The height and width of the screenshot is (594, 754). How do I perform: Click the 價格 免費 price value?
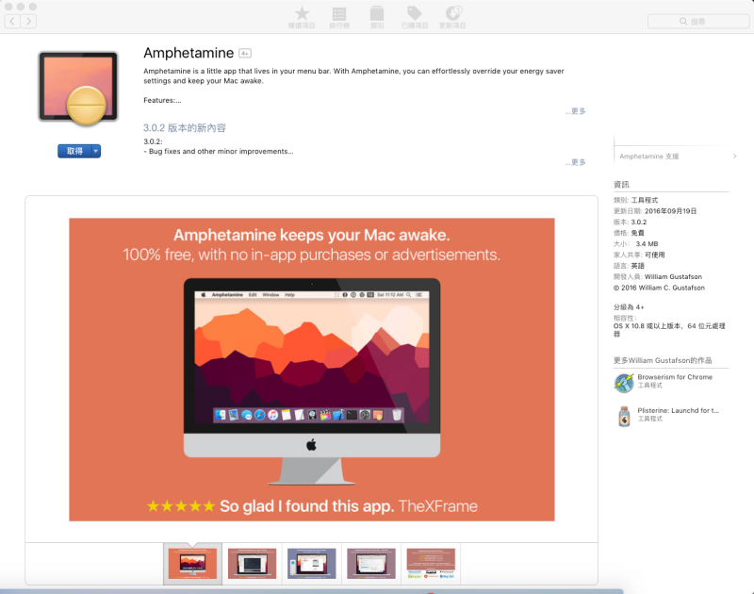pyautogui.click(x=638, y=233)
